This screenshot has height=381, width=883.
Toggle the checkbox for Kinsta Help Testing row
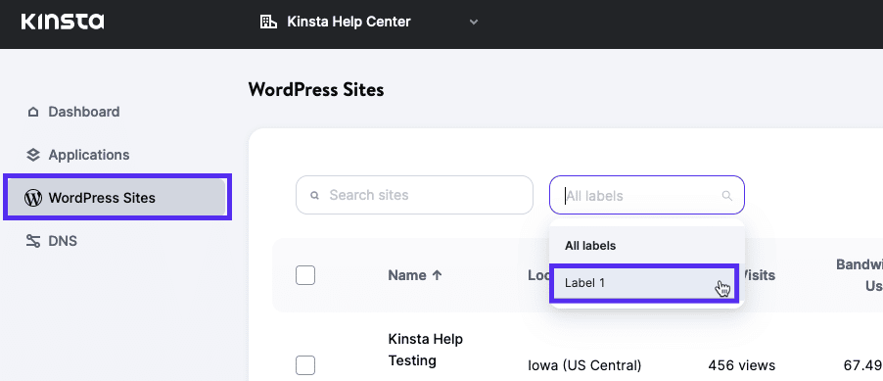(305, 365)
